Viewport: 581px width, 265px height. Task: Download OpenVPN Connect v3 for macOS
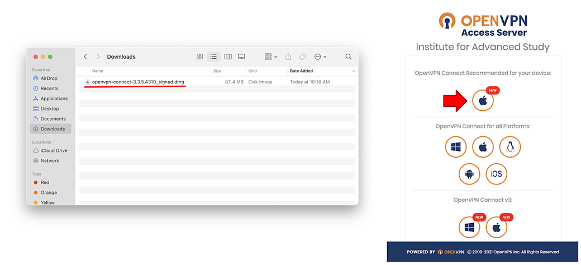click(x=496, y=228)
